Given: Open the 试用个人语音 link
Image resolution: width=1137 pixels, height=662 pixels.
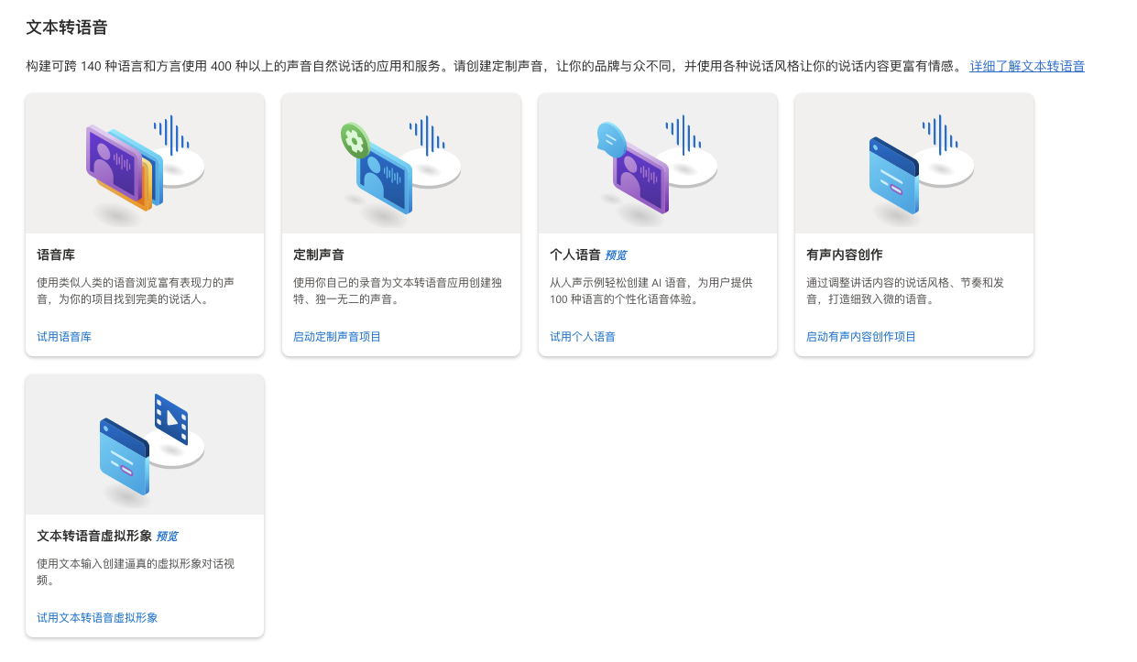Looking at the screenshot, I should (583, 337).
